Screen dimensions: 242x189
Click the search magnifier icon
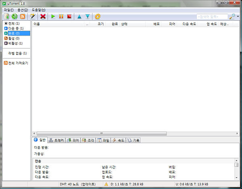pos(232,17)
